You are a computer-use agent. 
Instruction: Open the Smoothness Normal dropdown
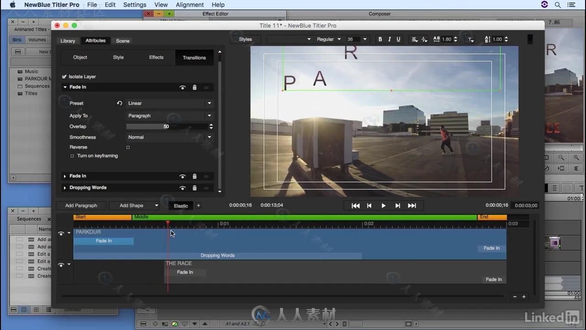170,137
